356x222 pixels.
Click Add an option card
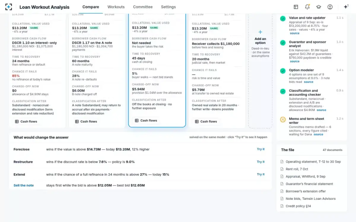pyautogui.click(x=260, y=71)
